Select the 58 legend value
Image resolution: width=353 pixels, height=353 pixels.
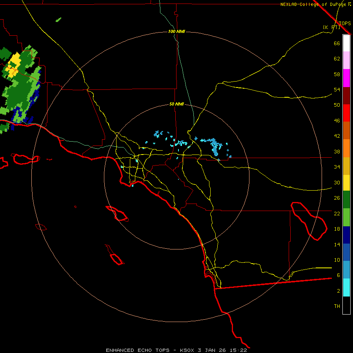pos(337,74)
